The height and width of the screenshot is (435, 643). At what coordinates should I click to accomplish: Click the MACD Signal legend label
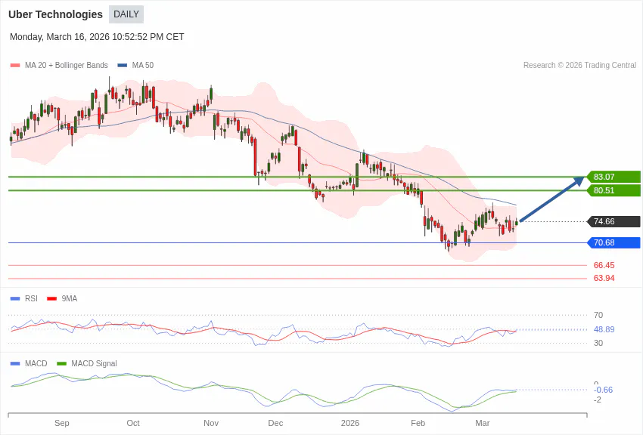pos(94,363)
